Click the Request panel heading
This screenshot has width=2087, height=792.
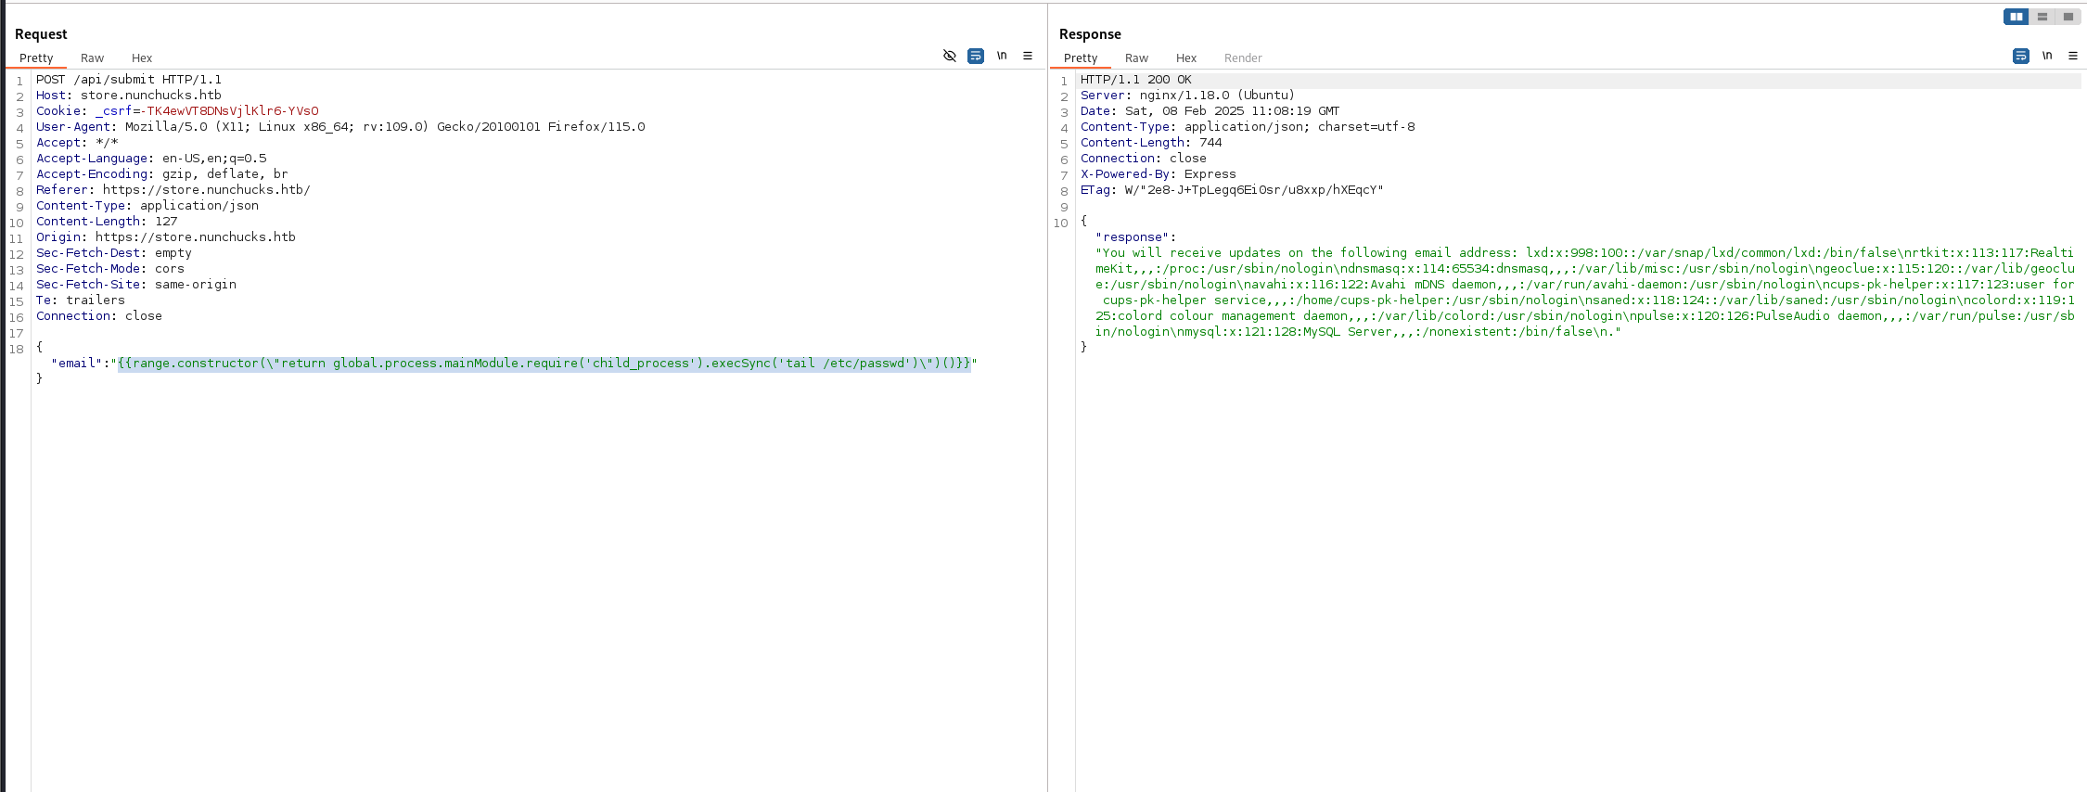(x=41, y=34)
